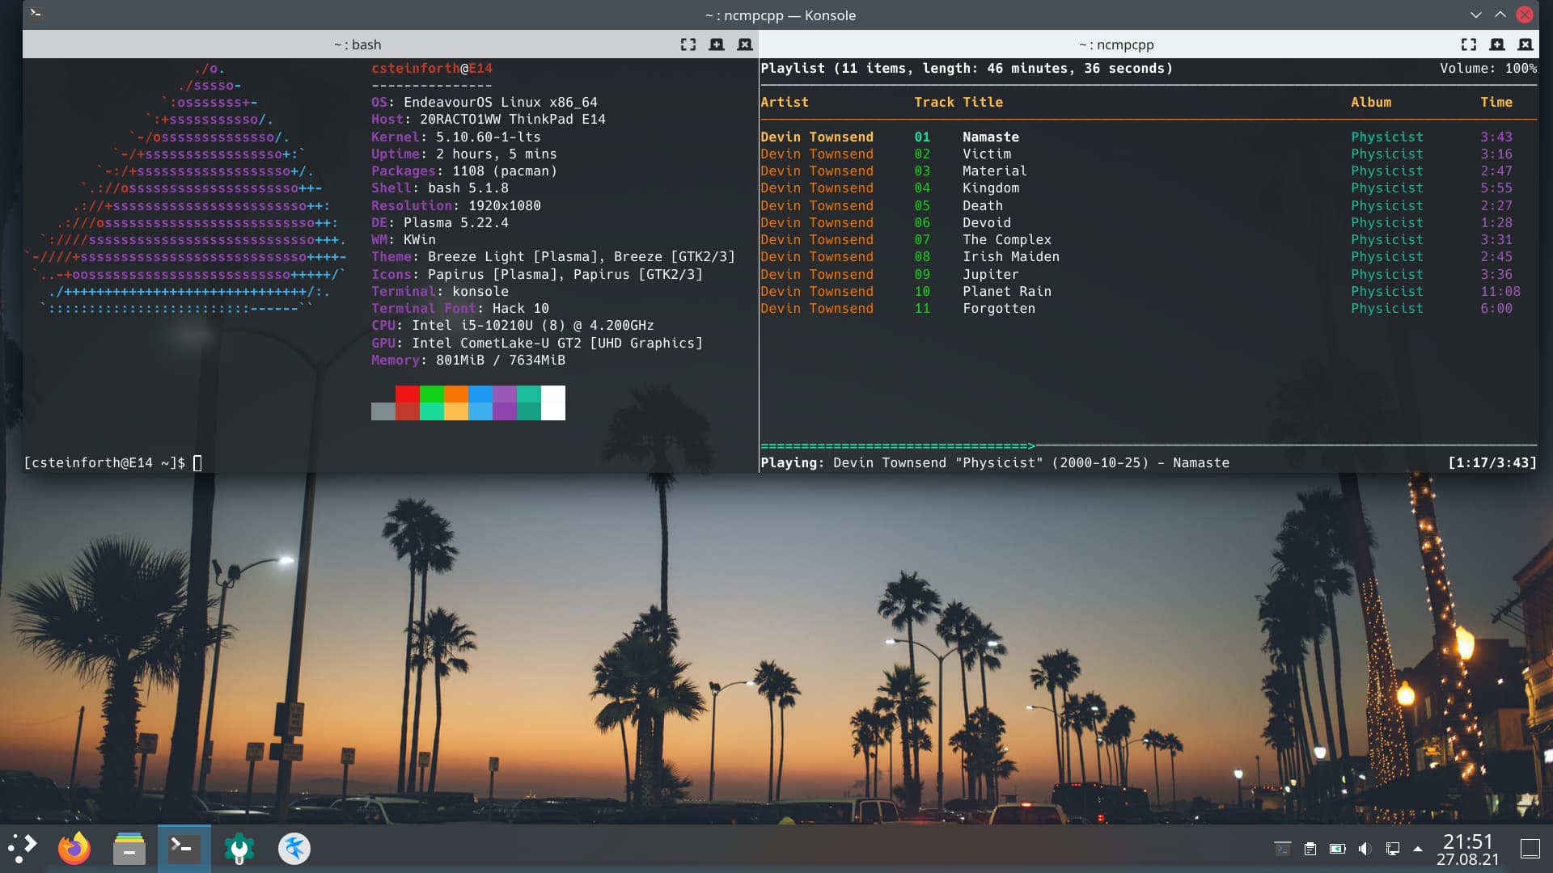
Task: Select track 03 Material
Action: (1149, 171)
